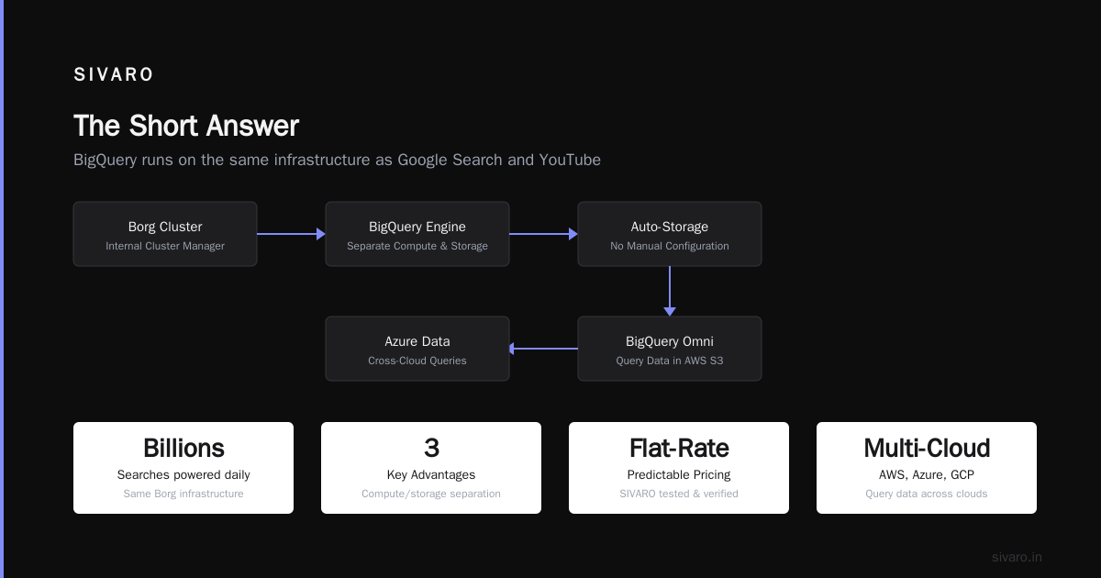Click 'Key Advantages' label
Image resolution: width=1101 pixels, height=578 pixels.
click(431, 475)
